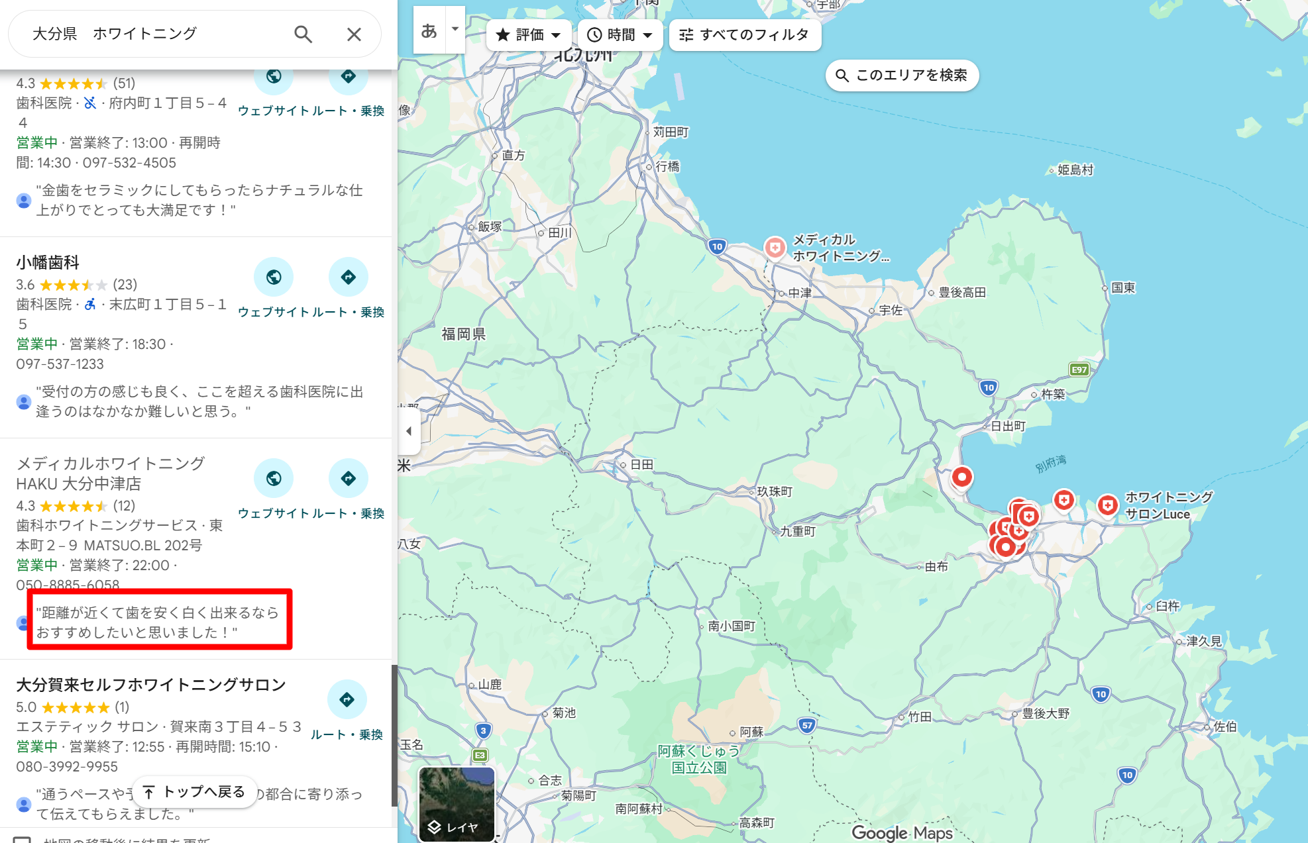Click the 臼杵 city label on map
This screenshot has height=843, width=1308.
point(1168,606)
